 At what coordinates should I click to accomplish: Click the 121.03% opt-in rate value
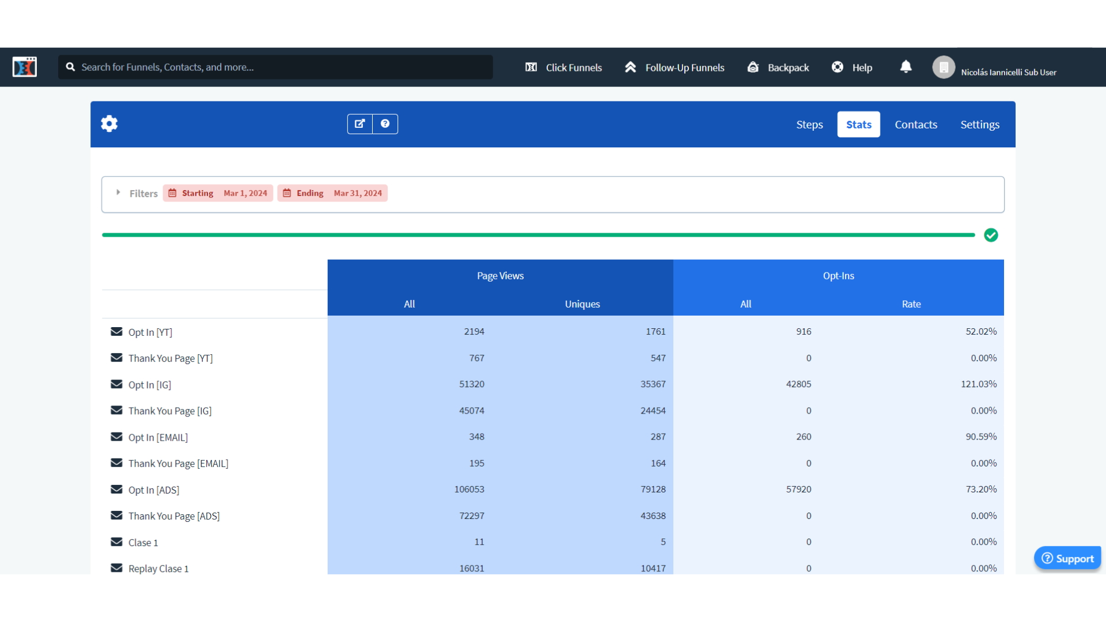[x=979, y=384]
